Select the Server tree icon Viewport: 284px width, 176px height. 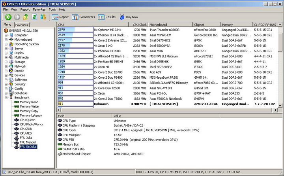(x=11, y=49)
